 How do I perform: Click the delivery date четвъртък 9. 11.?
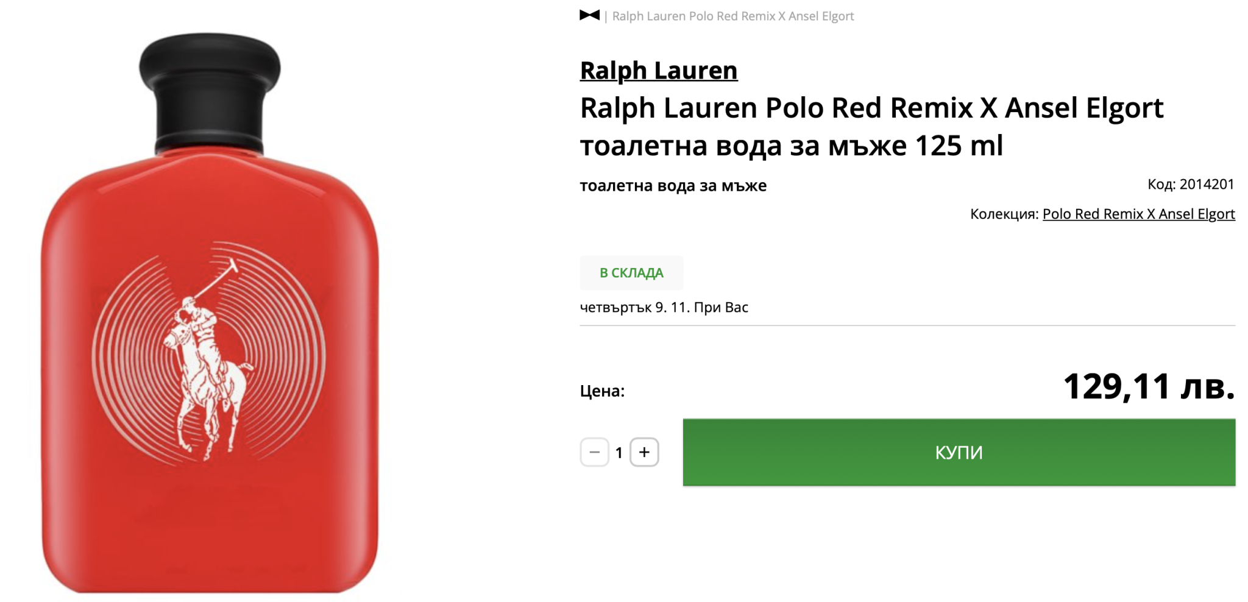coord(635,307)
